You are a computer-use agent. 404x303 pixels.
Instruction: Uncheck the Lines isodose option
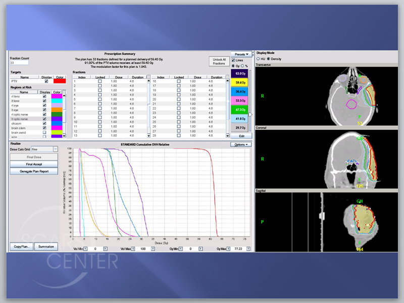(233, 60)
